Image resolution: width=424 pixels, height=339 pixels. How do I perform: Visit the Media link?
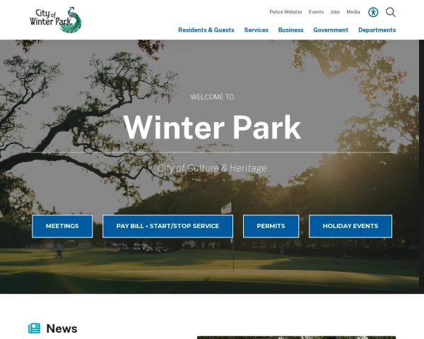[353, 12]
